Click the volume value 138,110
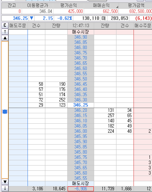The image size is (152, 192). pos(91,18)
